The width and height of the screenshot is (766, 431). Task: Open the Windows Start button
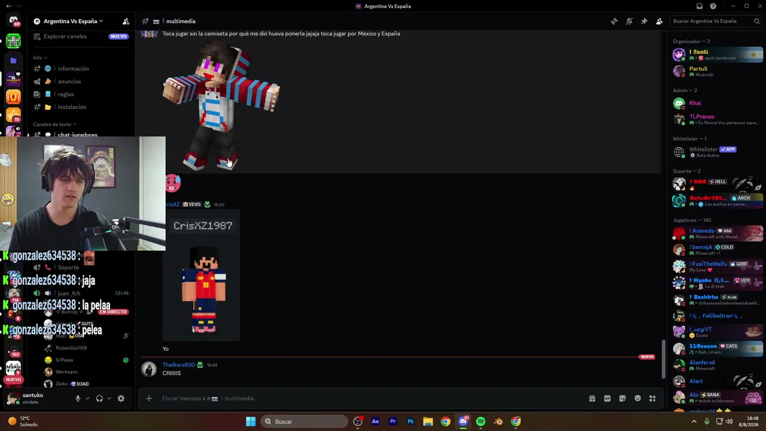(x=251, y=421)
